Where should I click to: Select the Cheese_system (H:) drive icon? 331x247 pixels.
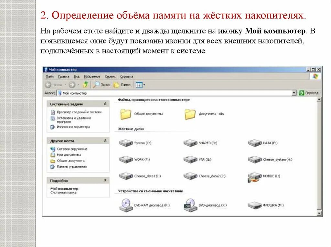[255, 159]
